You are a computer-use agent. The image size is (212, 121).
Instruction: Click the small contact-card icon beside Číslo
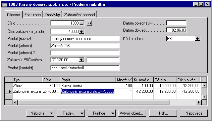(x=89, y=23)
